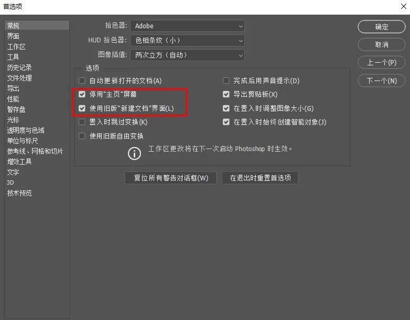Enable 使用旧版自由变换 checkbox
Image resolution: width=410 pixels, height=320 pixels.
[82, 136]
